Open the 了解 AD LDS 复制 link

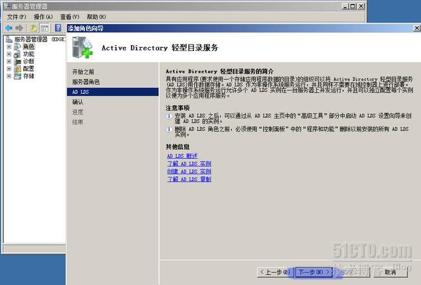point(189,179)
